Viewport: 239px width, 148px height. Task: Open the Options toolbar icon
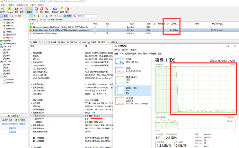coord(62,10)
